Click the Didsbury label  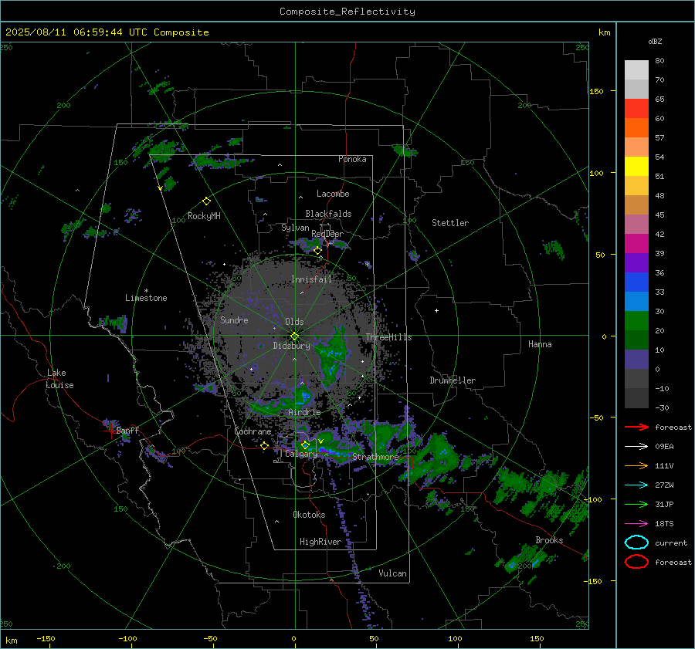(291, 346)
